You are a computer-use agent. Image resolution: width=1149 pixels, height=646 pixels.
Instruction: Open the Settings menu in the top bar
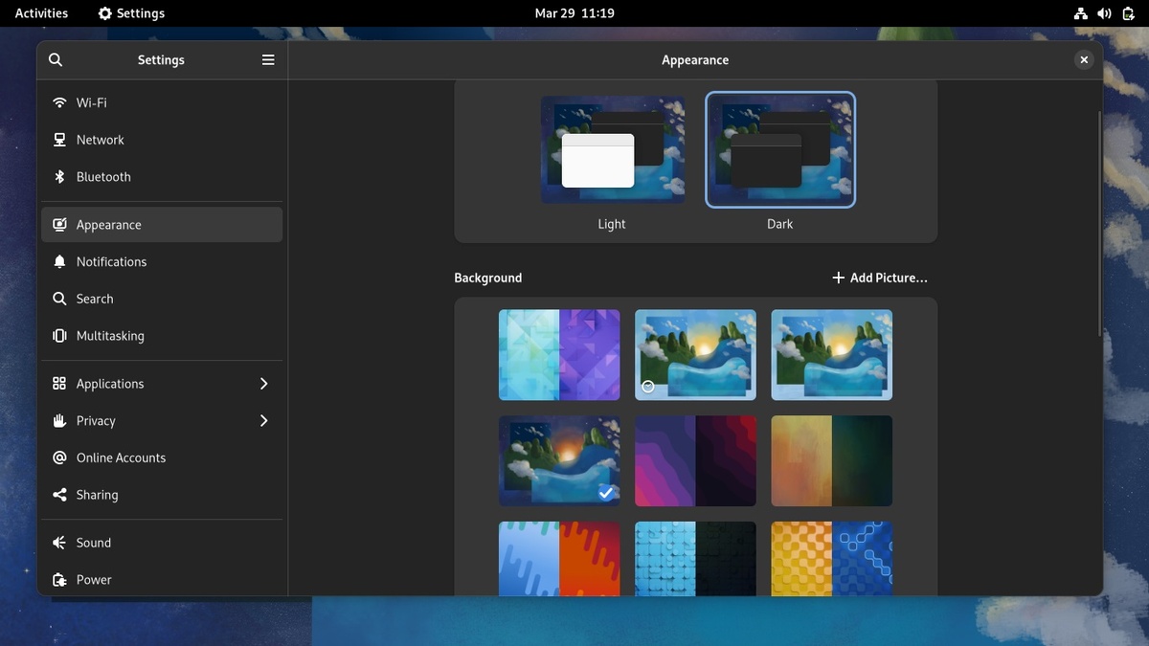click(131, 12)
